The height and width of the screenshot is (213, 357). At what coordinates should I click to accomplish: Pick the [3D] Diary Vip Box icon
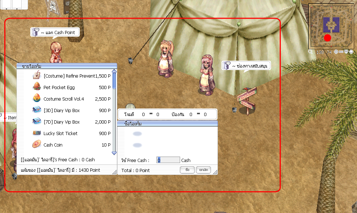tap(36, 110)
